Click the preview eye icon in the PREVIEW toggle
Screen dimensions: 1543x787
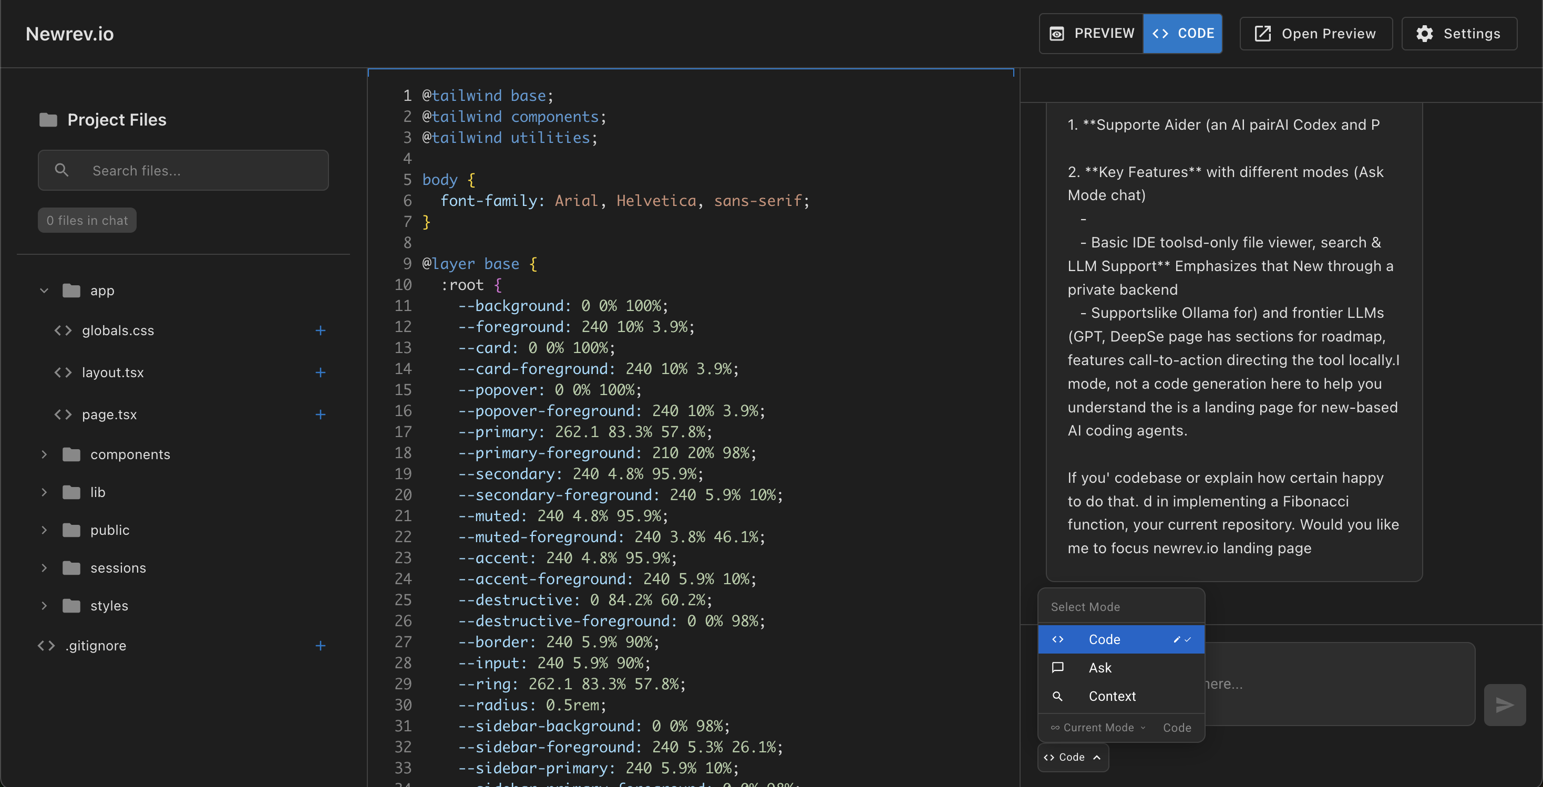coord(1057,34)
